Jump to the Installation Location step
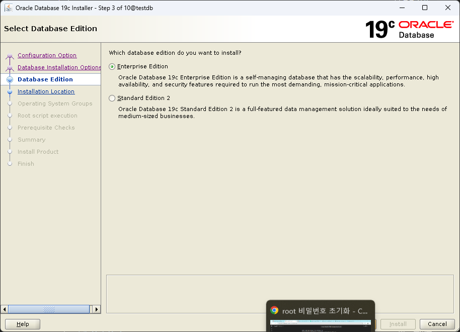460x332 pixels. tap(46, 91)
